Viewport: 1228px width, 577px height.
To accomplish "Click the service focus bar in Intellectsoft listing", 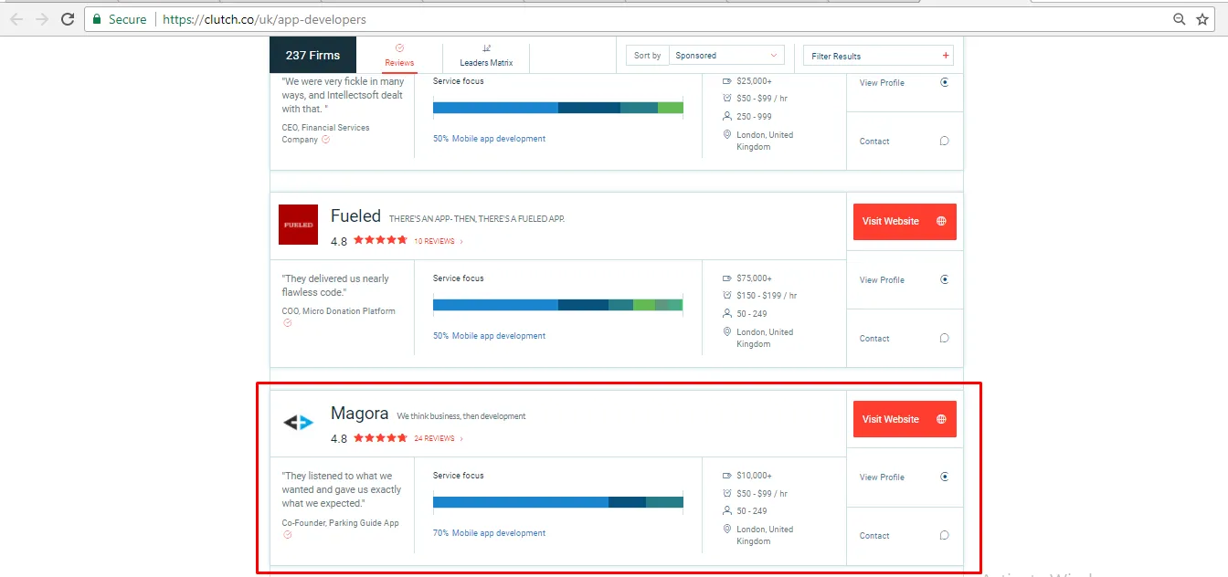I will (x=557, y=108).
